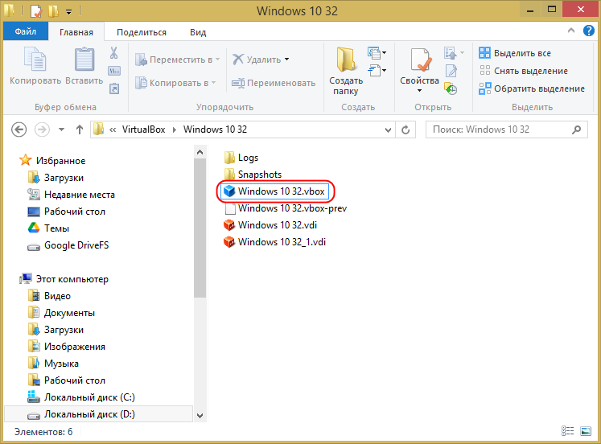Click the Forward navigation arrow
Viewport: 601px width, 444px height.
[x=42, y=129]
